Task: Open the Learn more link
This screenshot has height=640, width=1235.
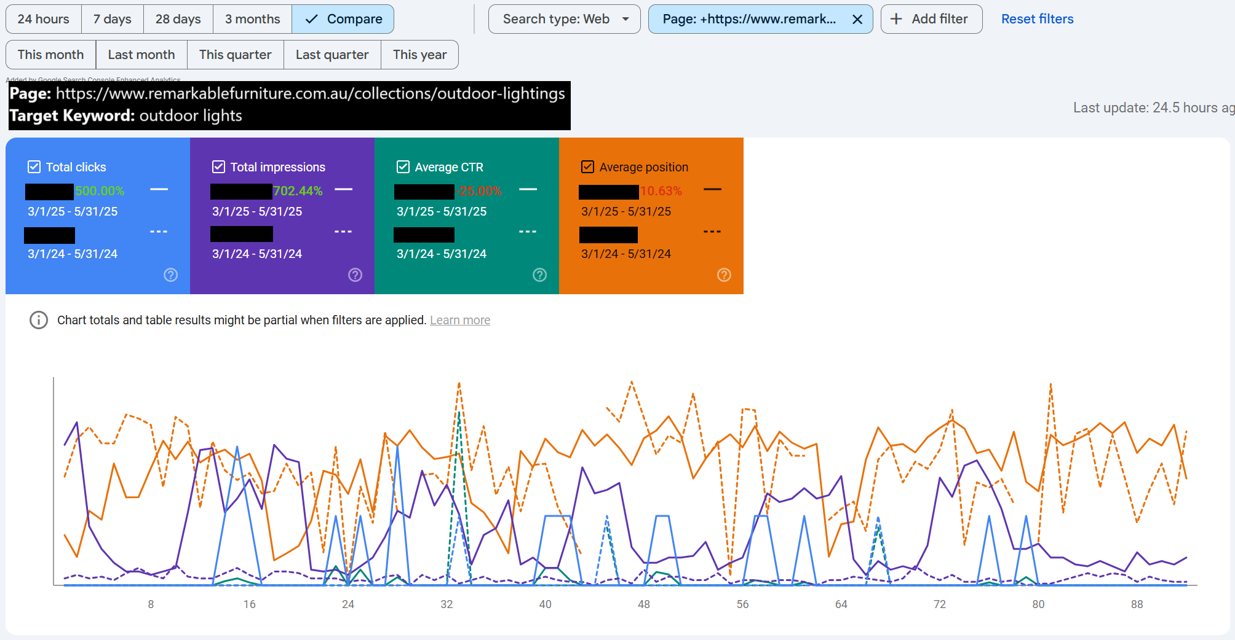Action: coord(460,320)
